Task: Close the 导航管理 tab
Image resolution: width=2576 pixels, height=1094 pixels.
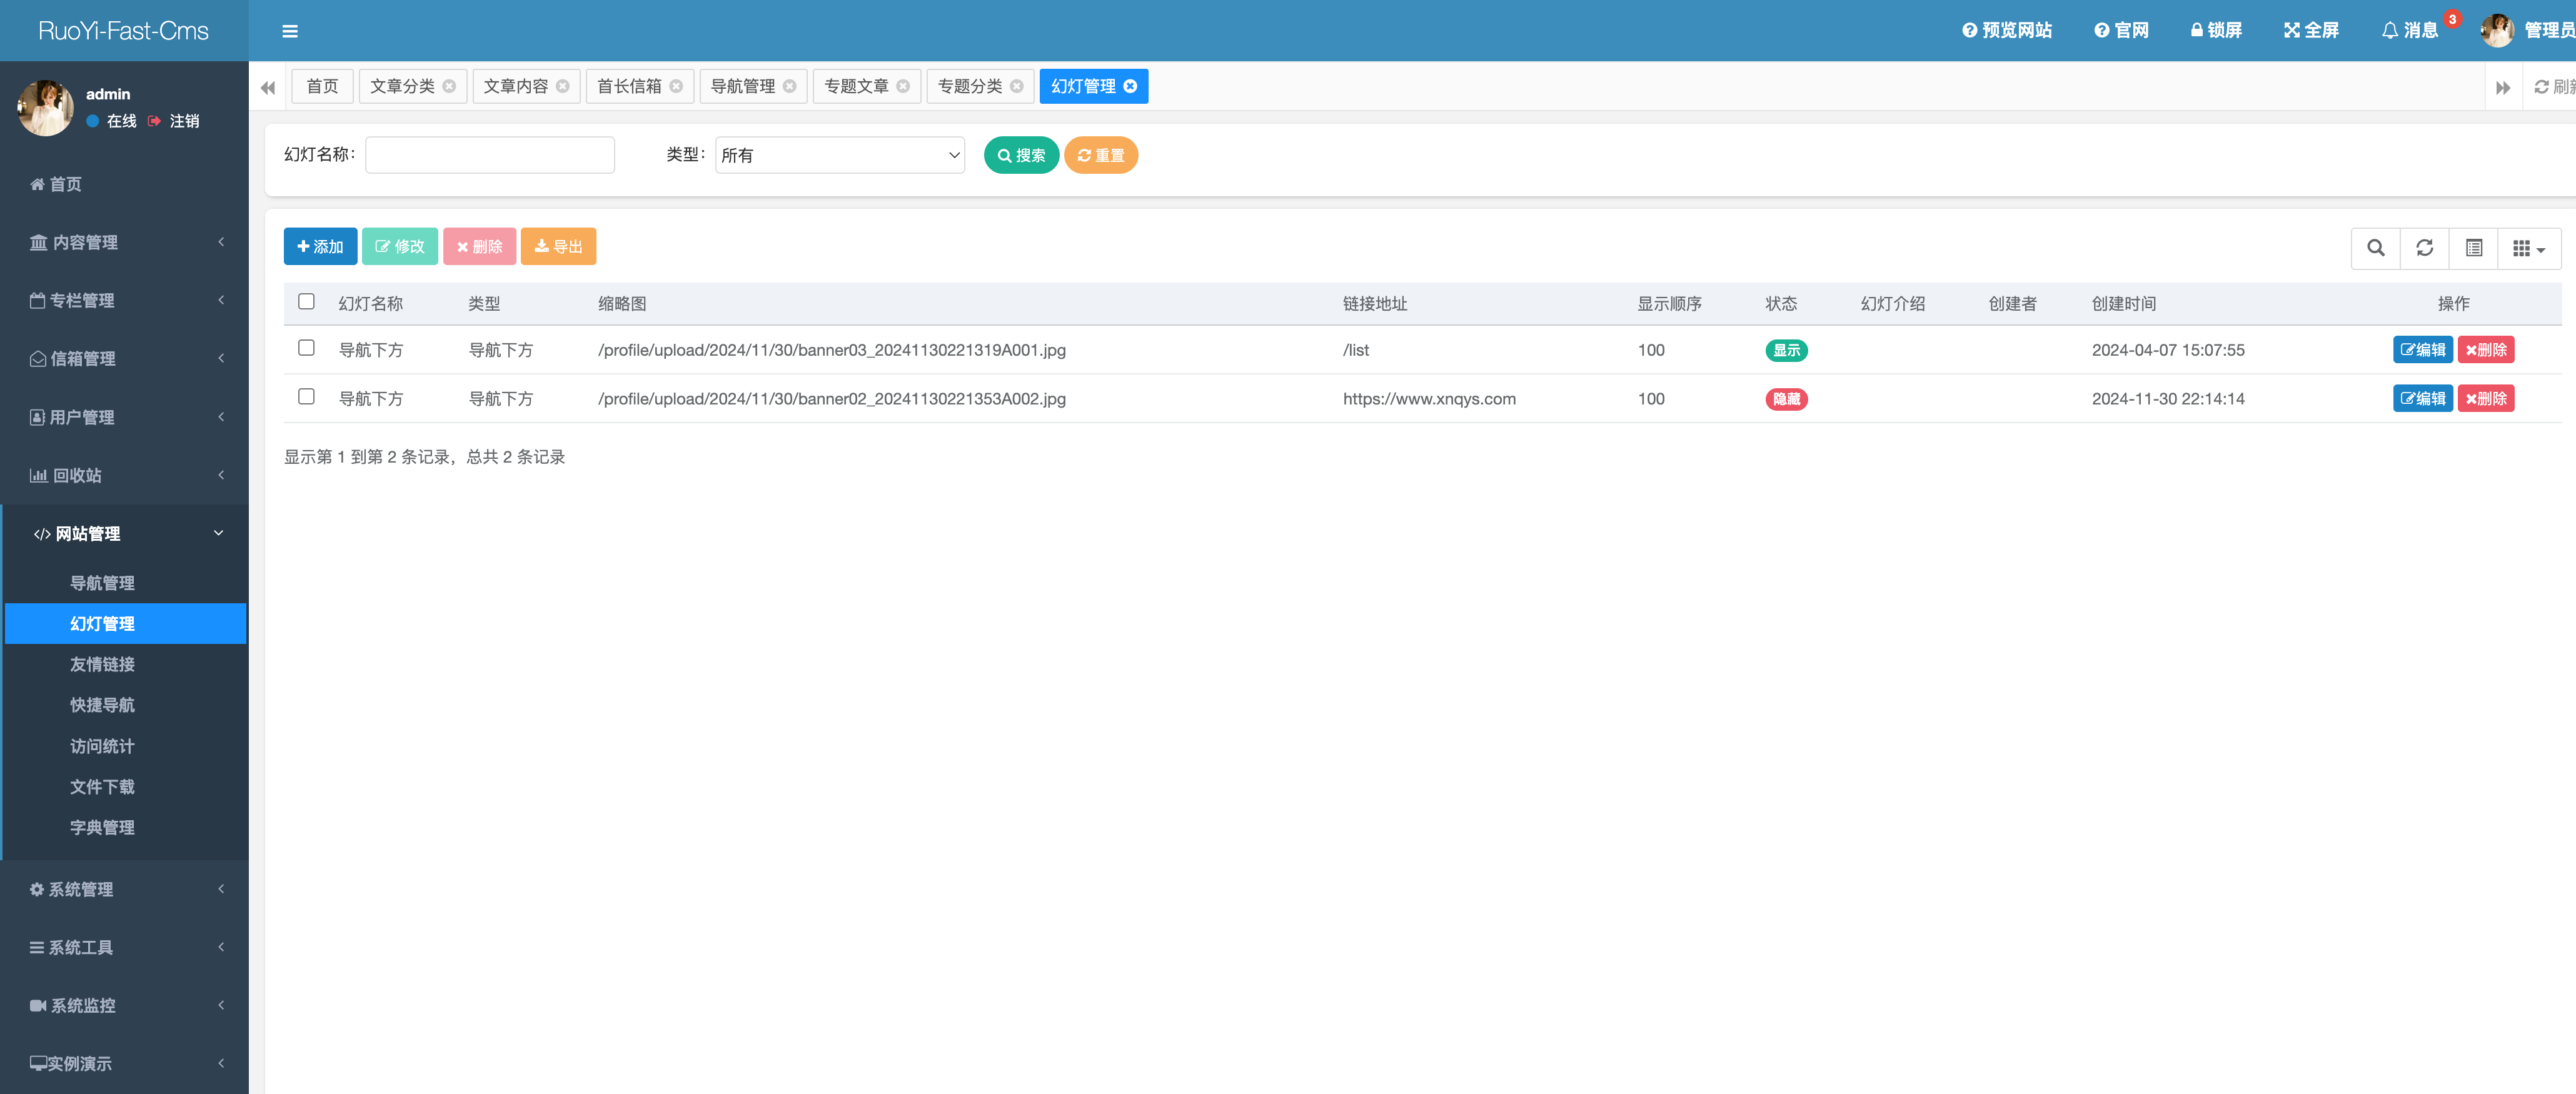Action: [790, 87]
